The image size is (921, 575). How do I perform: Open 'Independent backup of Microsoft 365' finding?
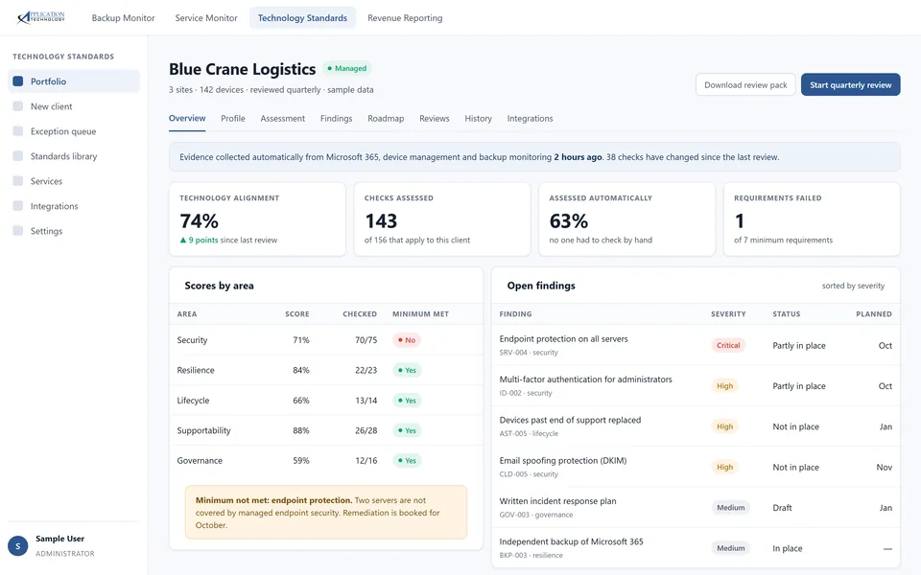pos(696,547)
